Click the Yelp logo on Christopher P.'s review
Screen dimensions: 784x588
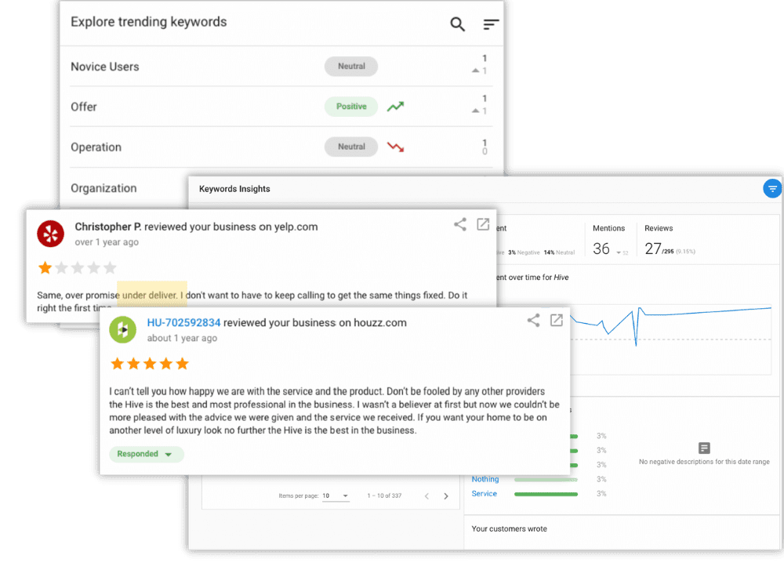[x=50, y=234]
